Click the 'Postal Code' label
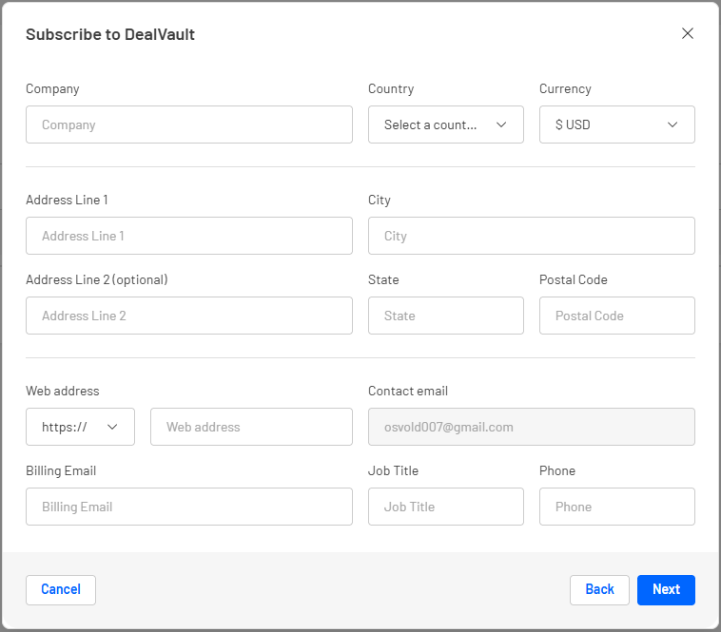Image resolution: width=721 pixels, height=632 pixels. tap(574, 279)
